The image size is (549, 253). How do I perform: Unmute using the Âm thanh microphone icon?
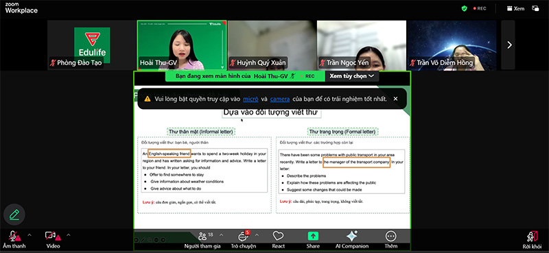click(14, 237)
